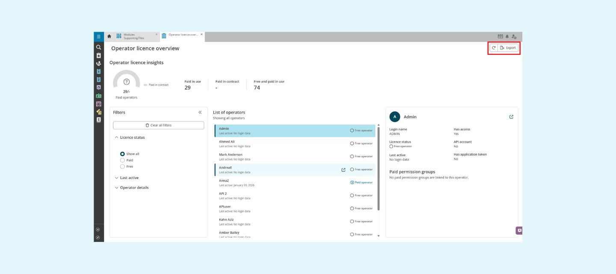Select Kahn Aziz operator row
616x274 pixels.
pyautogui.click(x=295, y=221)
